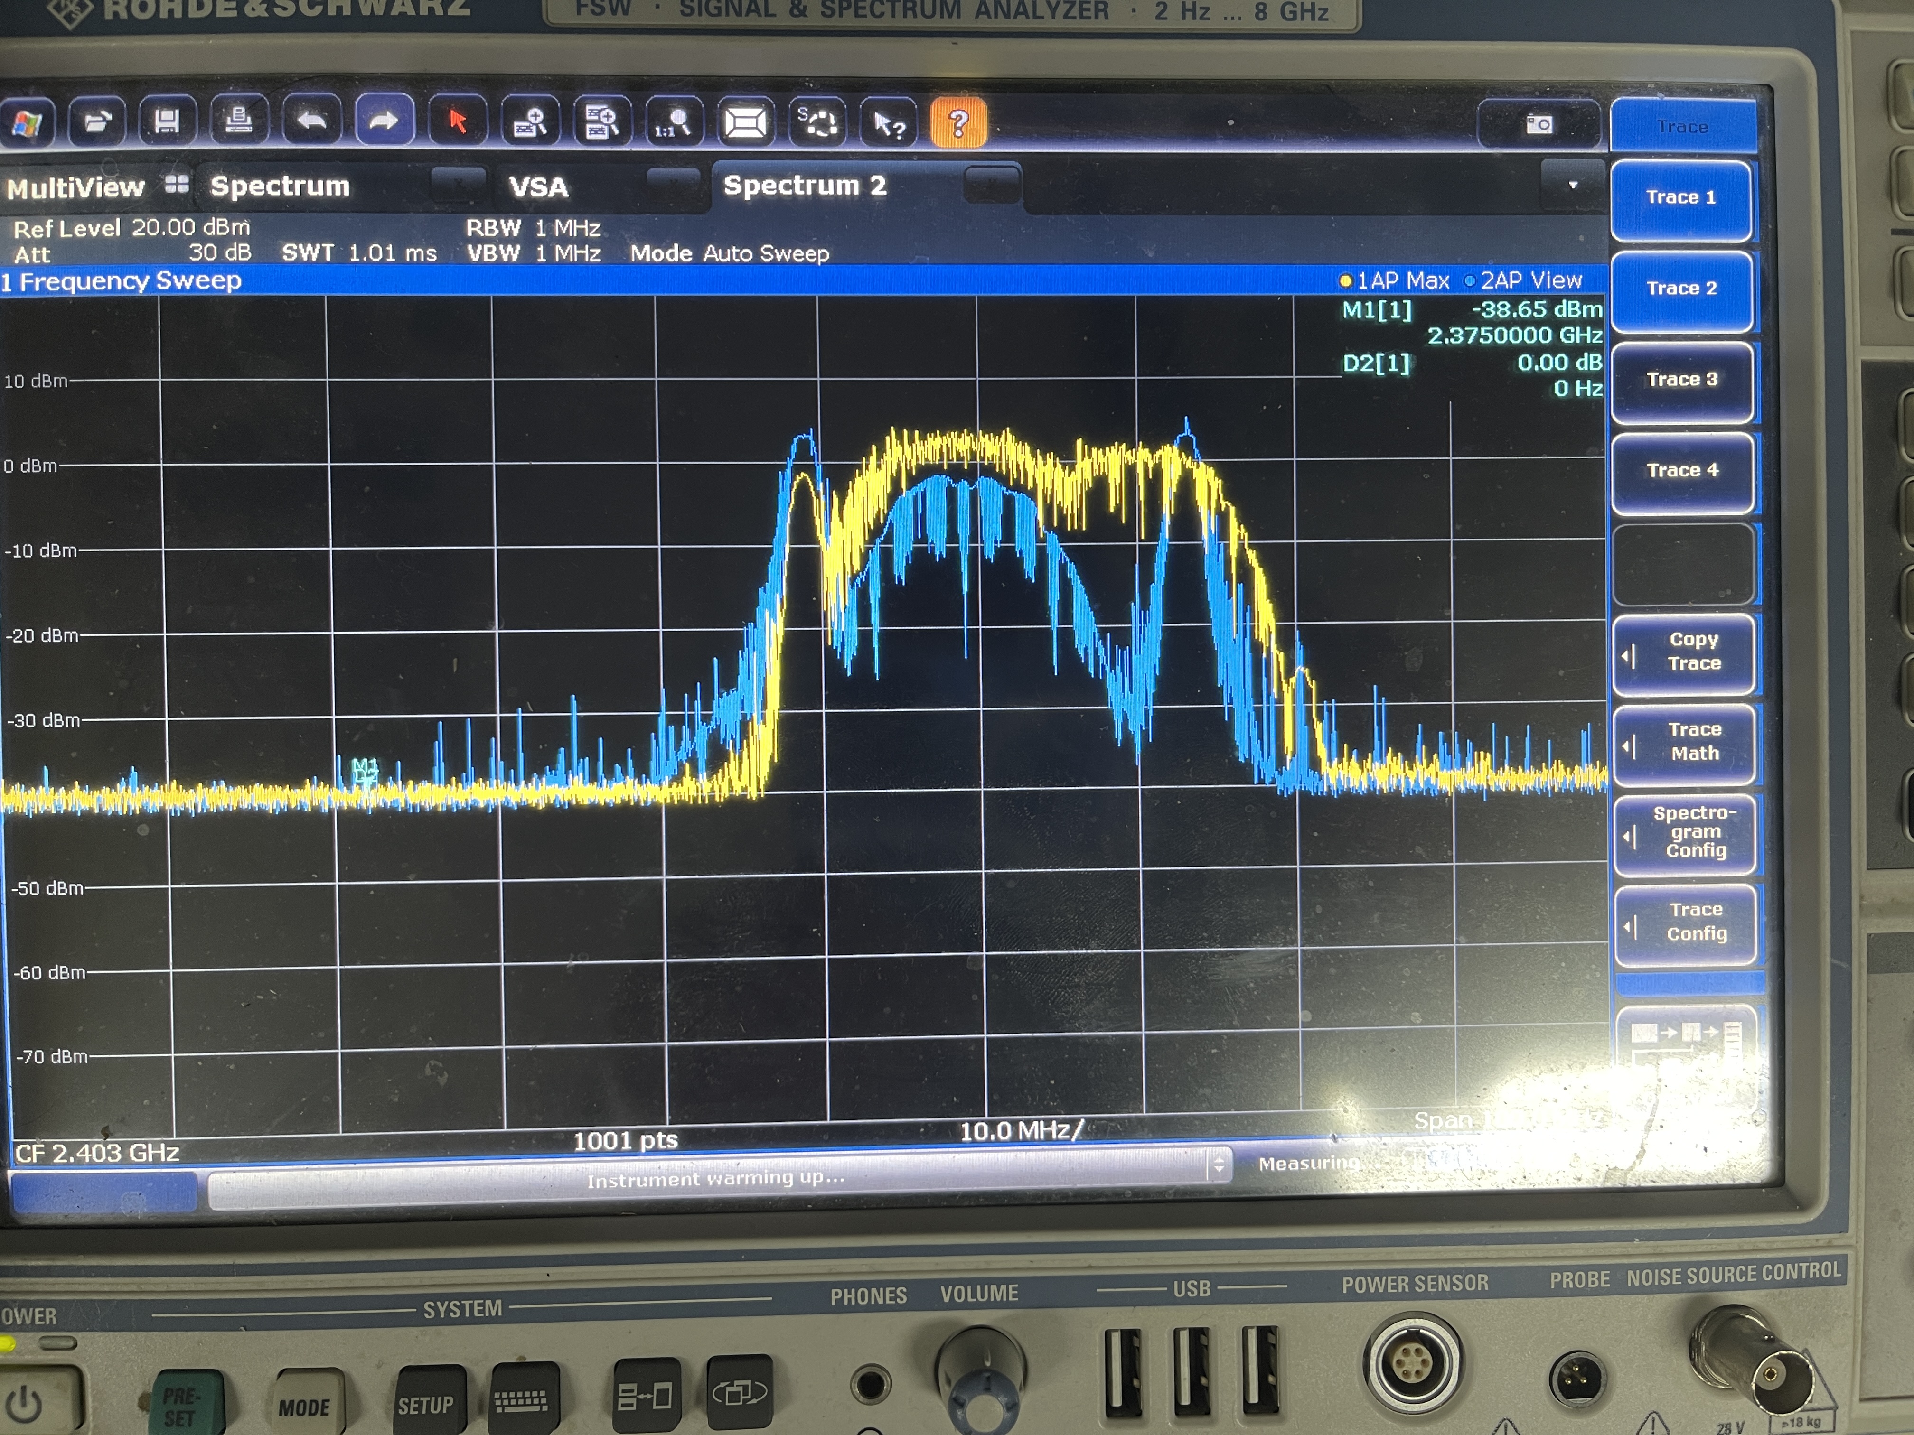The width and height of the screenshot is (1914, 1435).
Task: Undo the last action using the back arrow
Action: [x=311, y=120]
